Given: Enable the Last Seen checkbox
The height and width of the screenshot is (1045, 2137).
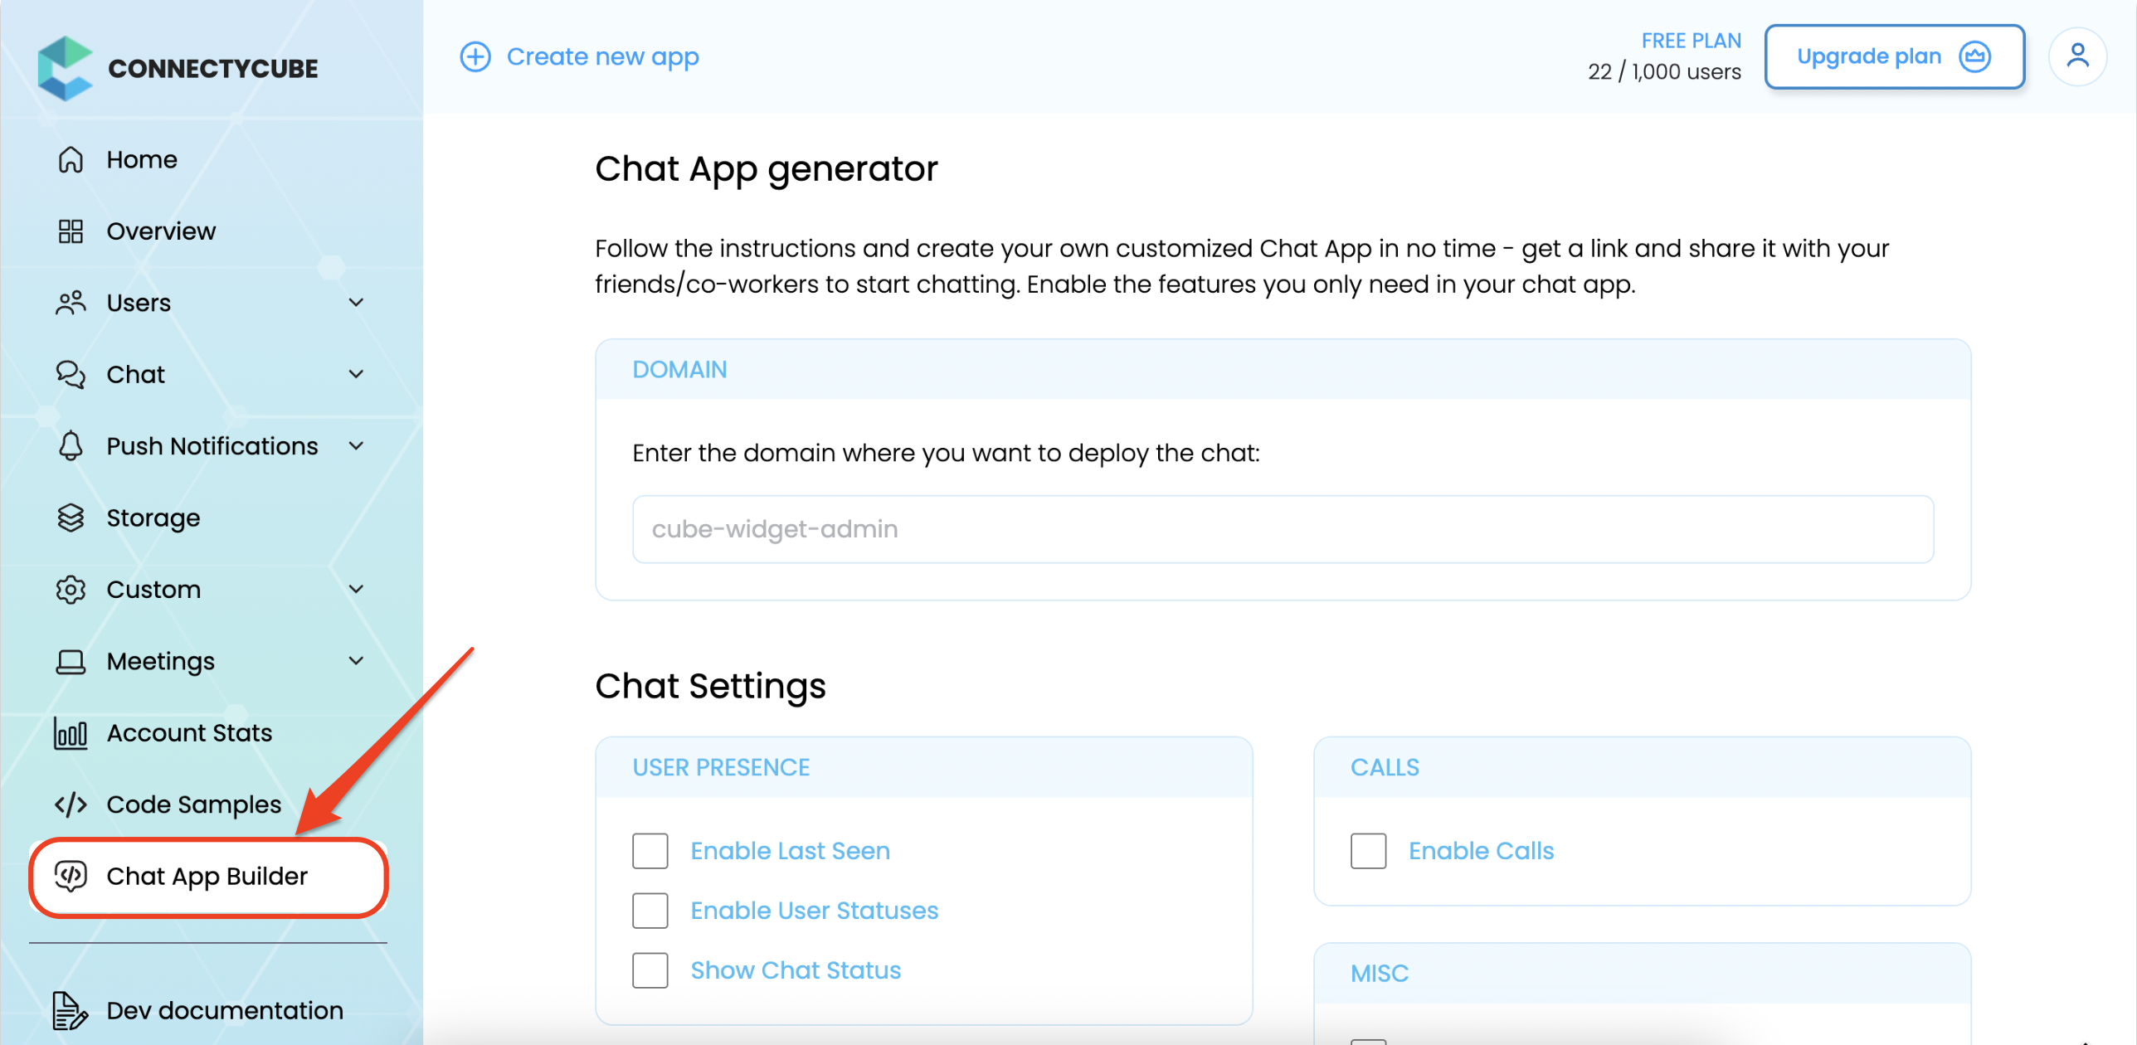Looking at the screenshot, I should (650, 851).
